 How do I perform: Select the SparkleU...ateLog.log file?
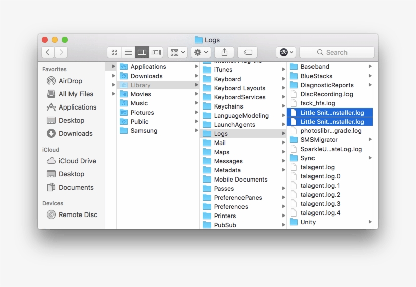click(330, 149)
